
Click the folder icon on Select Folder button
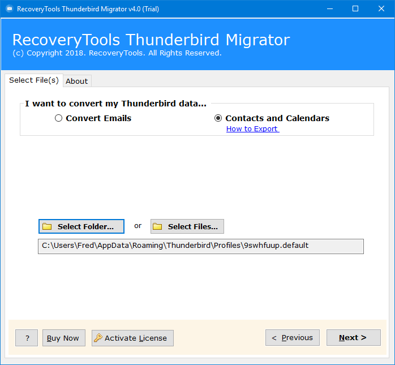(48, 226)
